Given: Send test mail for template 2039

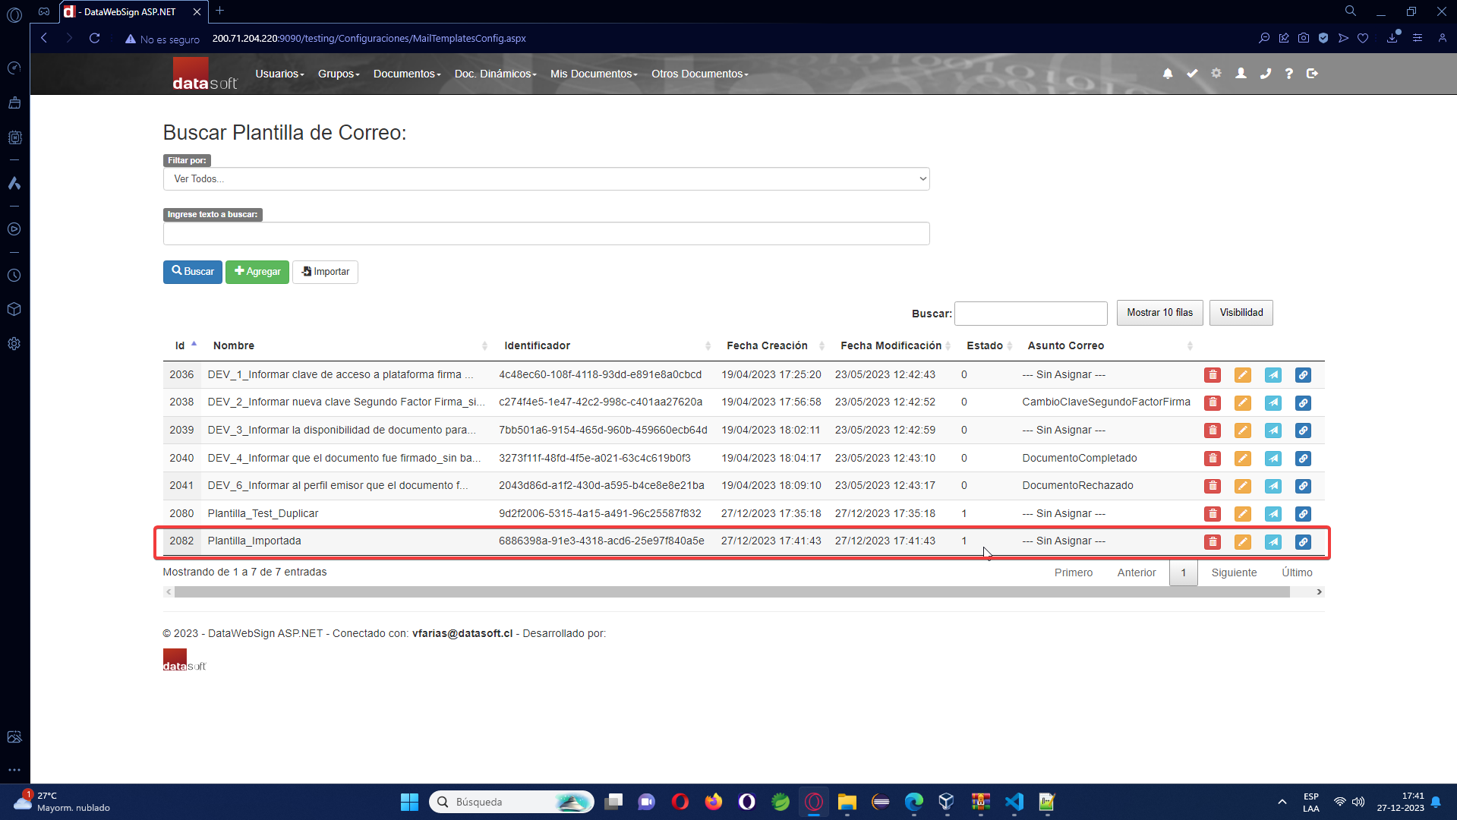Looking at the screenshot, I should coord(1273,430).
